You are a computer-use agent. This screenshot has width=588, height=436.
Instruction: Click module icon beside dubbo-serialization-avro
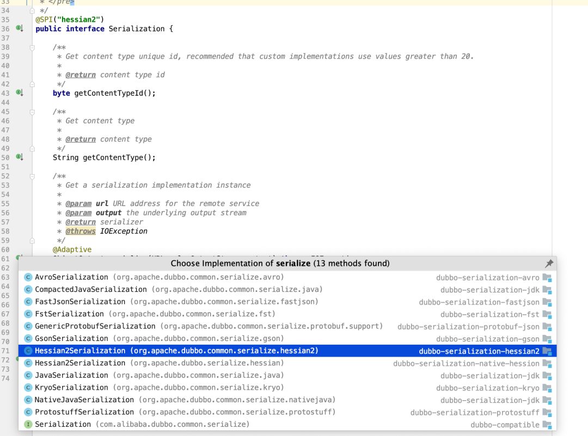point(547,278)
